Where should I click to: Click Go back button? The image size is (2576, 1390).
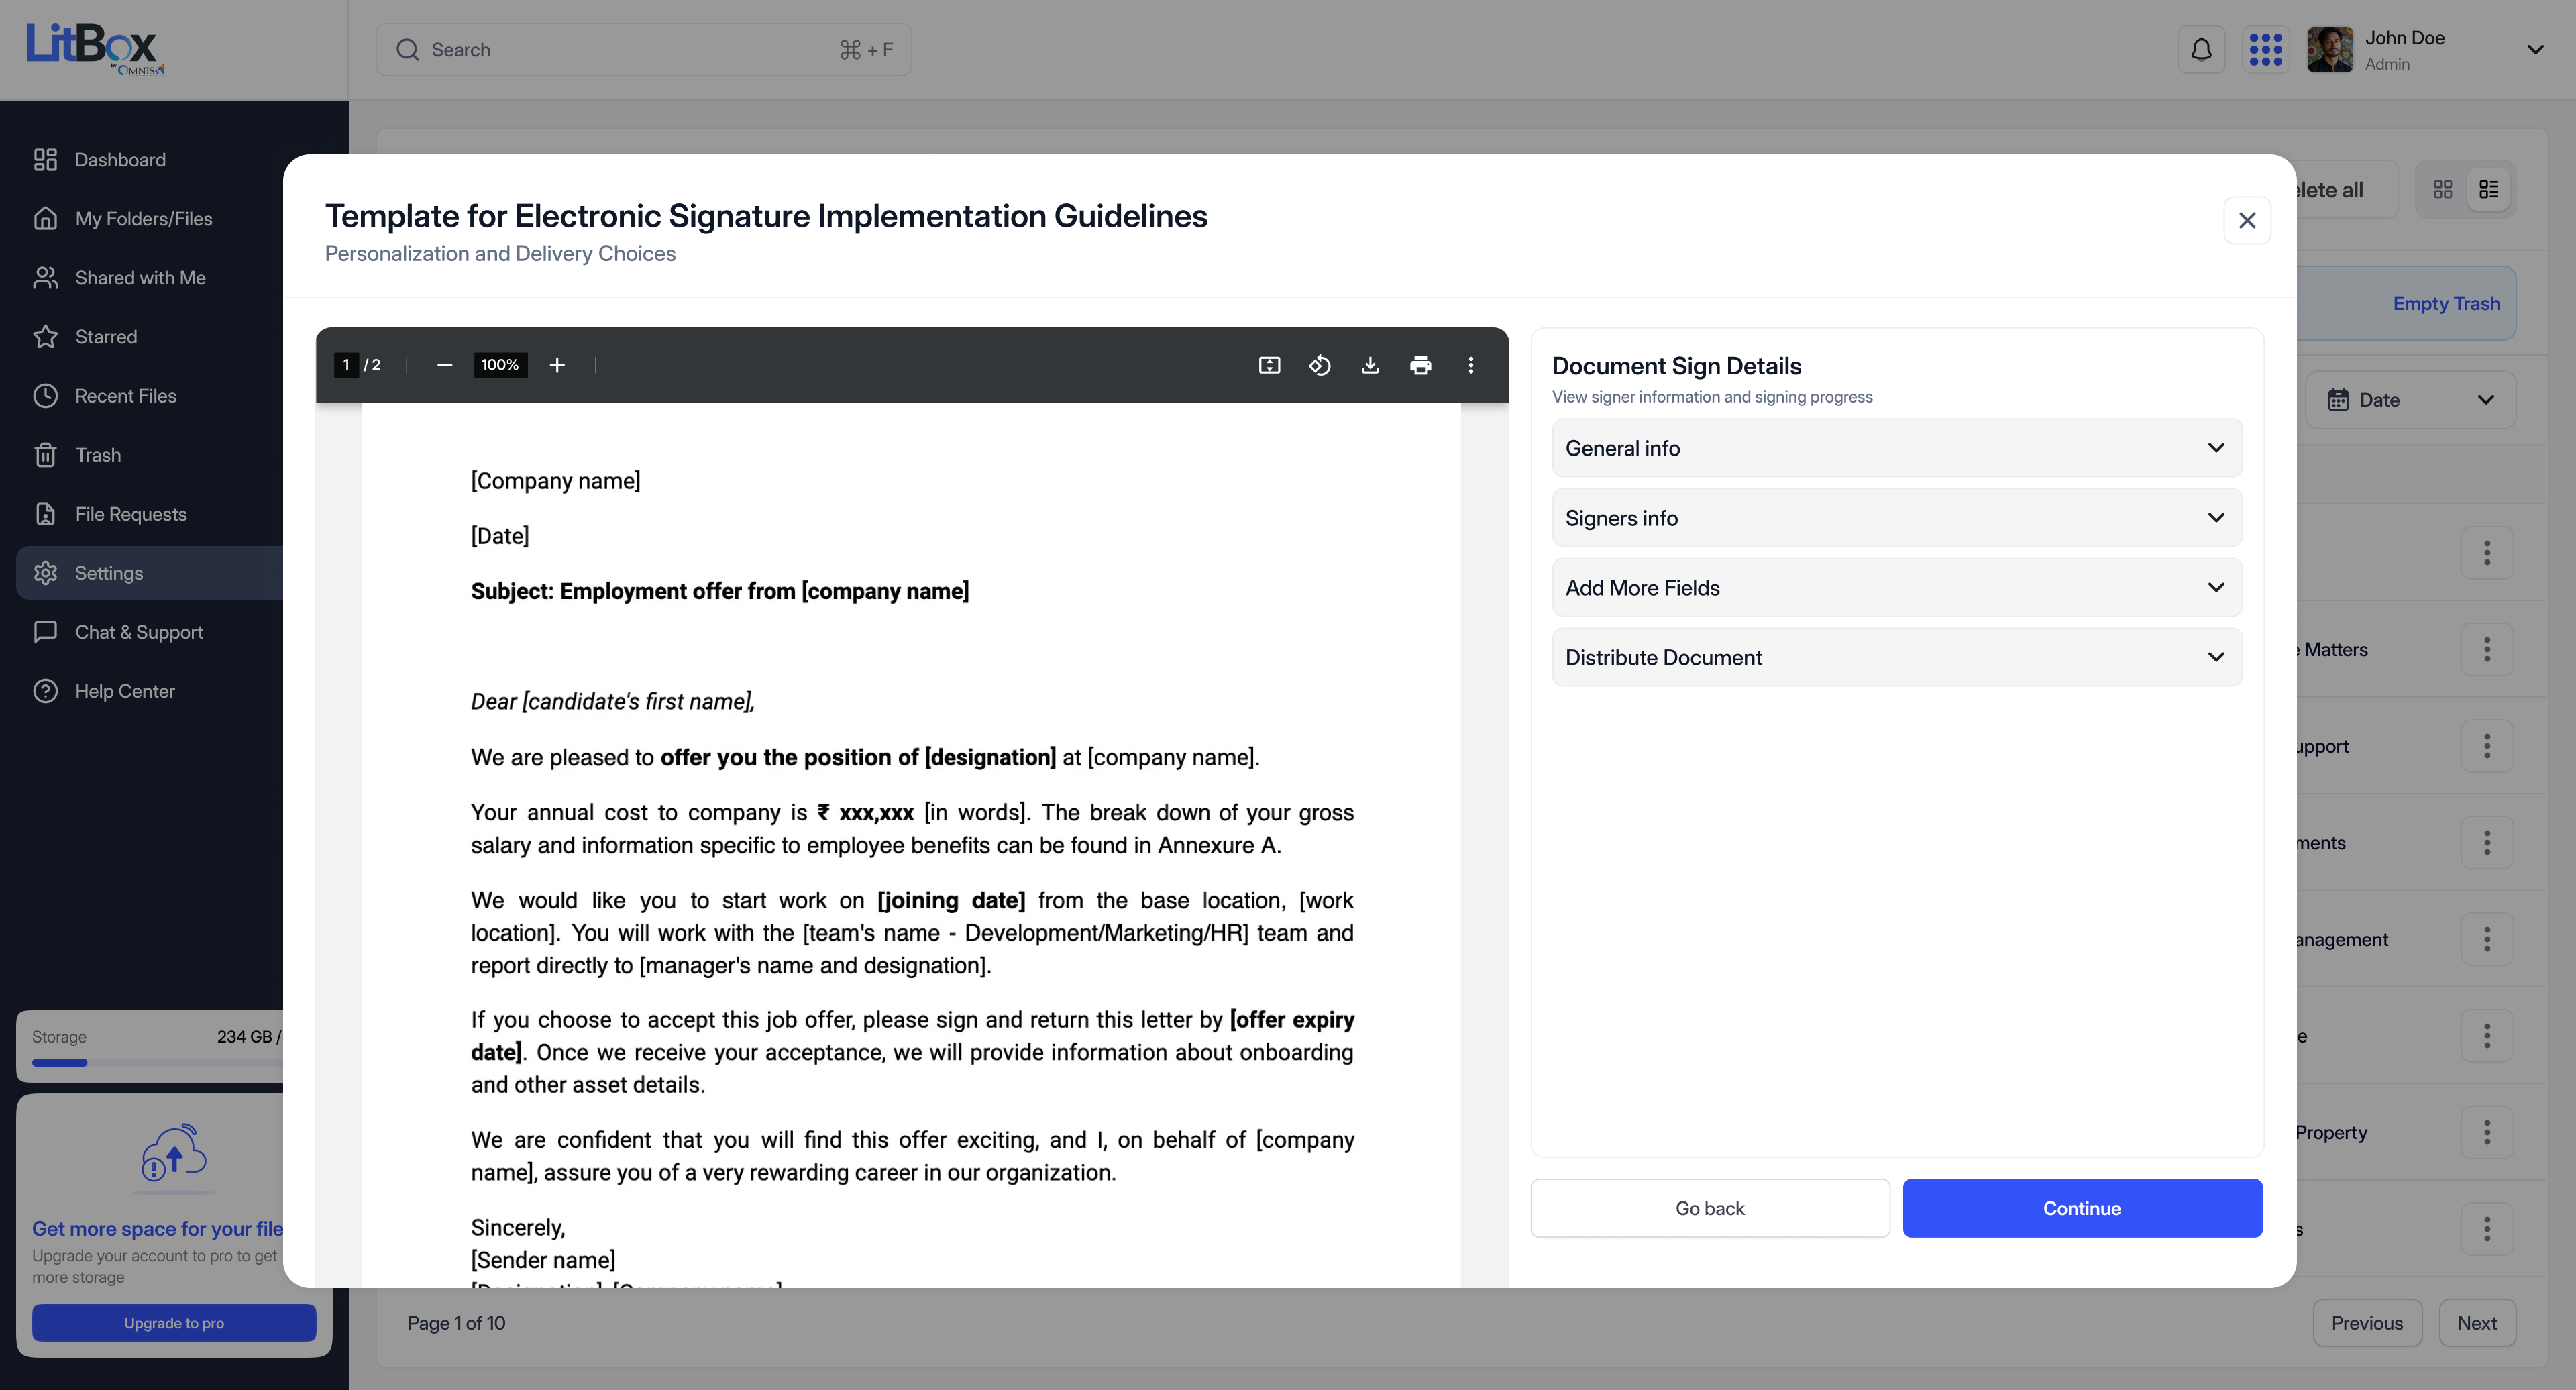pos(1709,1208)
